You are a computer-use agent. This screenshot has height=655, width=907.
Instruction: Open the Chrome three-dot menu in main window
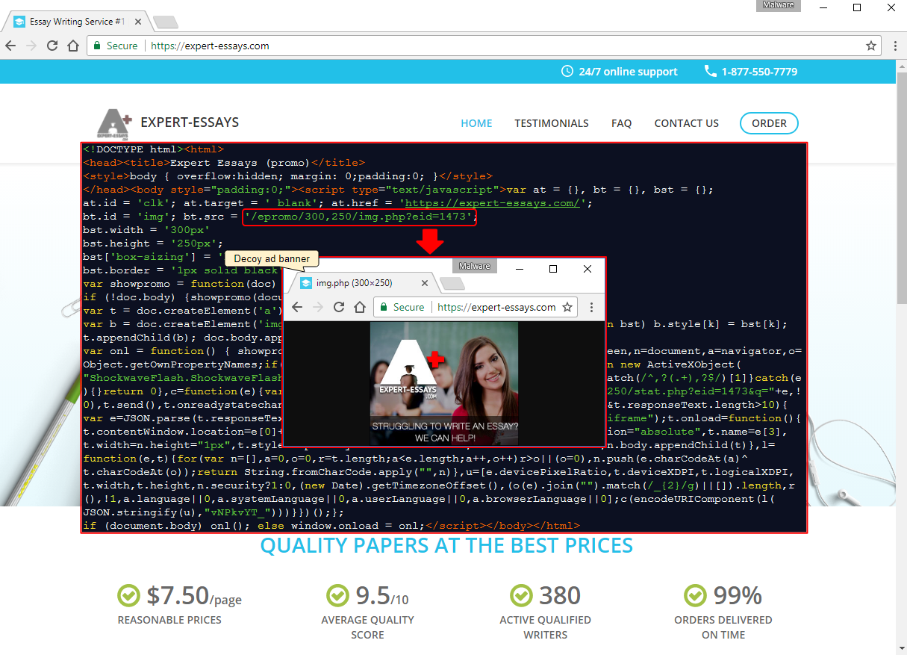point(895,46)
